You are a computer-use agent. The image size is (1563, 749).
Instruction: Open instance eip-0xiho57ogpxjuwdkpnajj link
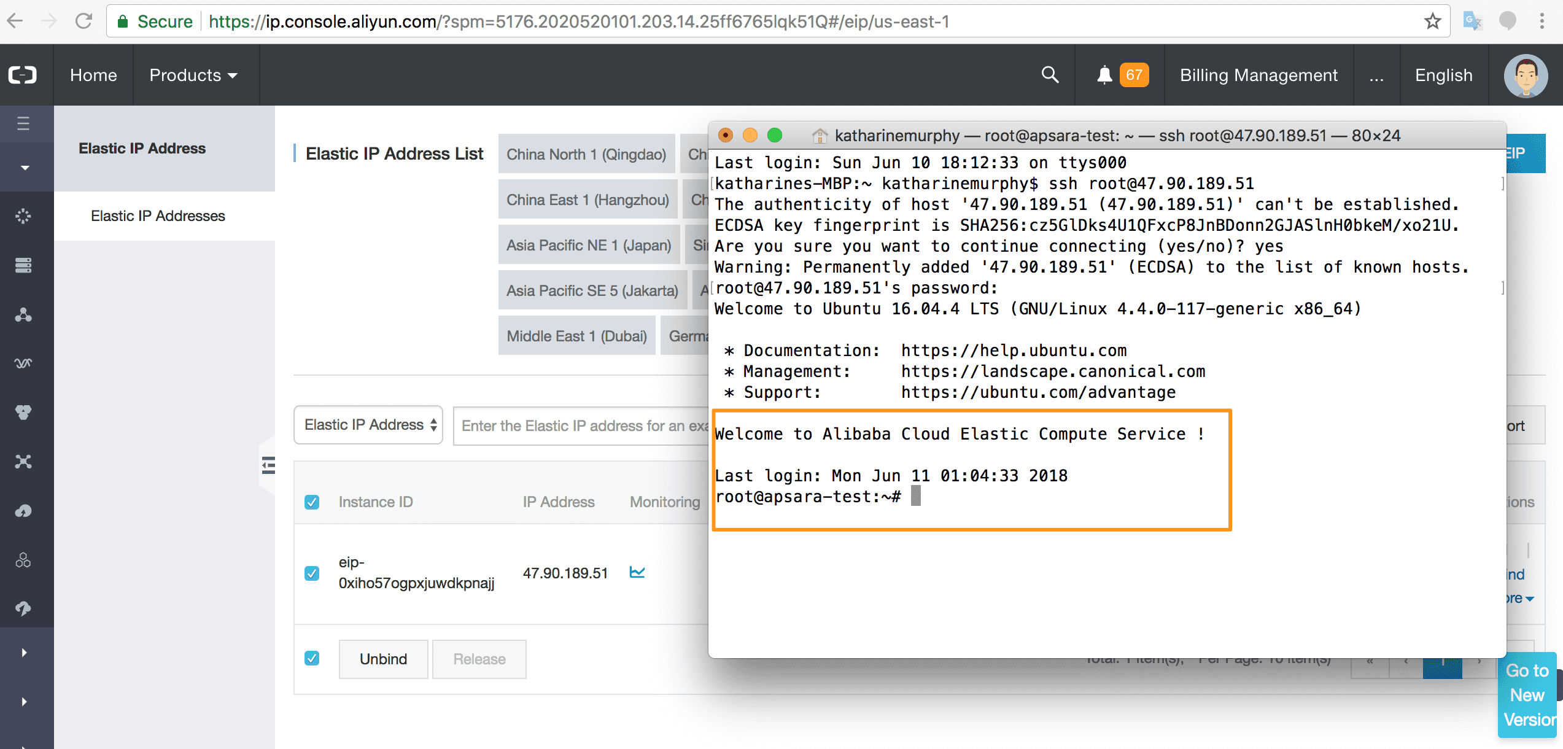click(416, 572)
